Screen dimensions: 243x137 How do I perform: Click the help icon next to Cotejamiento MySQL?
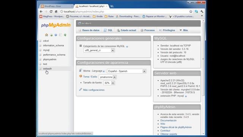(x=127, y=46)
